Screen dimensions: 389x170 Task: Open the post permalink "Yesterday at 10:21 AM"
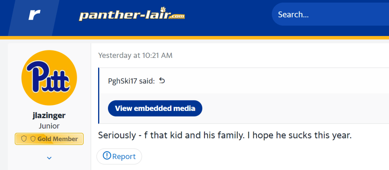[135, 56]
